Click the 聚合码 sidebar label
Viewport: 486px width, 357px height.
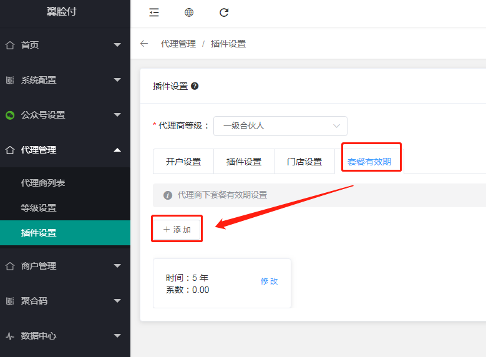[x=34, y=301]
